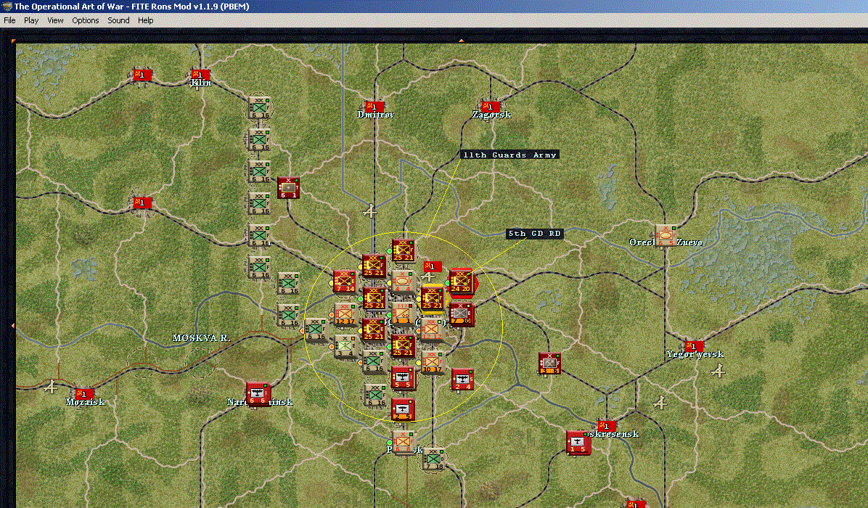Viewport: 868px width, 508px height.
Task: Select northernmost red 25 21 unit
Action: click(x=403, y=250)
